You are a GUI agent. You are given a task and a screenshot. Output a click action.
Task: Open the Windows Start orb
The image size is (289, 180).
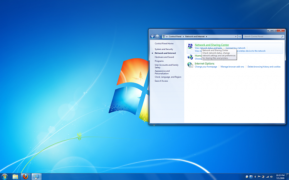5,177
